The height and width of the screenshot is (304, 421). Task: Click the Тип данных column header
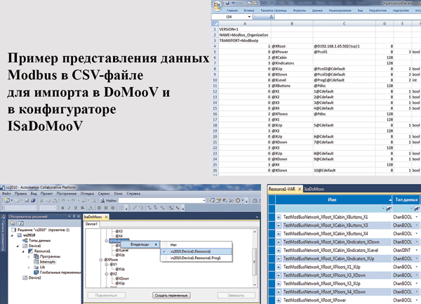(x=406, y=199)
